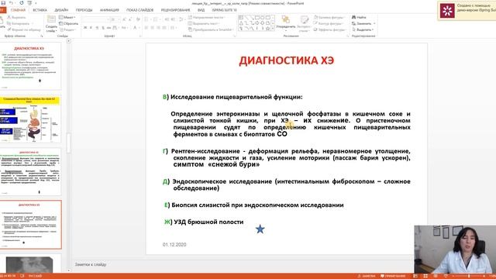Align text left

pos(146,28)
